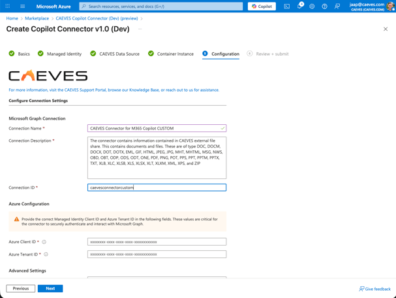This screenshot has width=396, height=298.
Task: Open portal settings gear
Action: tap(312, 7)
